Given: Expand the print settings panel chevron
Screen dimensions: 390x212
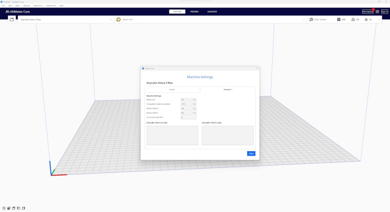Looking at the screenshot, I should click(x=379, y=19).
